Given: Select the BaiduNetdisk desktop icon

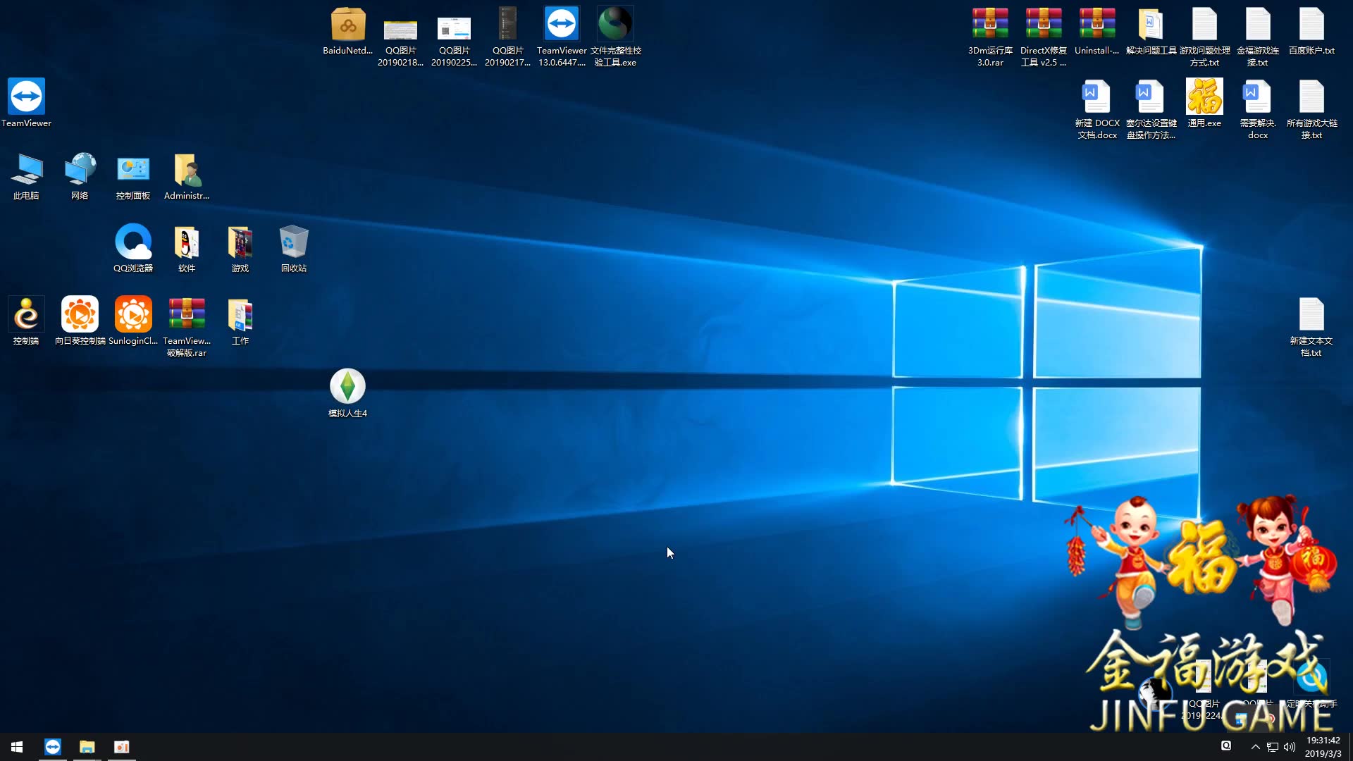Looking at the screenshot, I should (347, 25).
